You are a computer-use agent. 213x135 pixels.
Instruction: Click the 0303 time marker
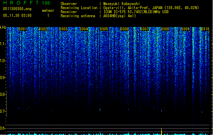point(63,29)
